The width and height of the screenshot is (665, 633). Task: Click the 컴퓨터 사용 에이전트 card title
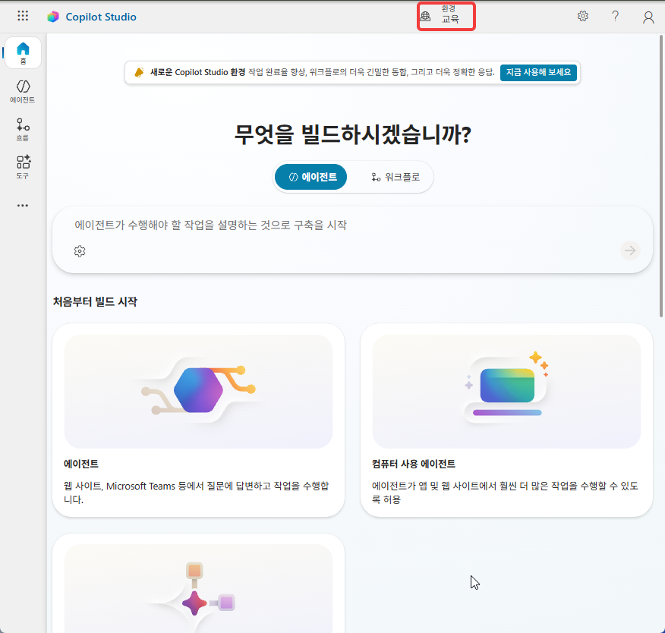(x=414, y=464)
